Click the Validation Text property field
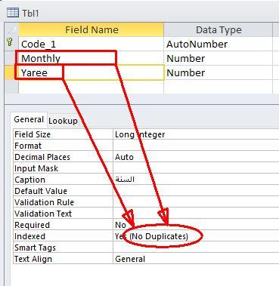 coord(196,214)
